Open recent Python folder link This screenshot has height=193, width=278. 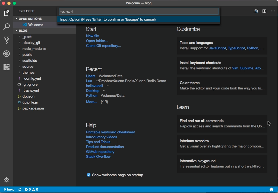tap(92, 96)
